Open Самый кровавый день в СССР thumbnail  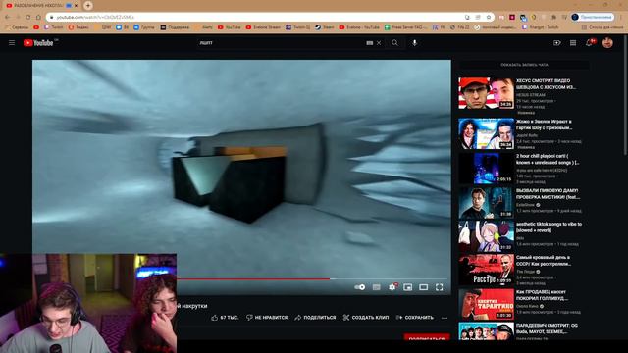coord(487,270)
